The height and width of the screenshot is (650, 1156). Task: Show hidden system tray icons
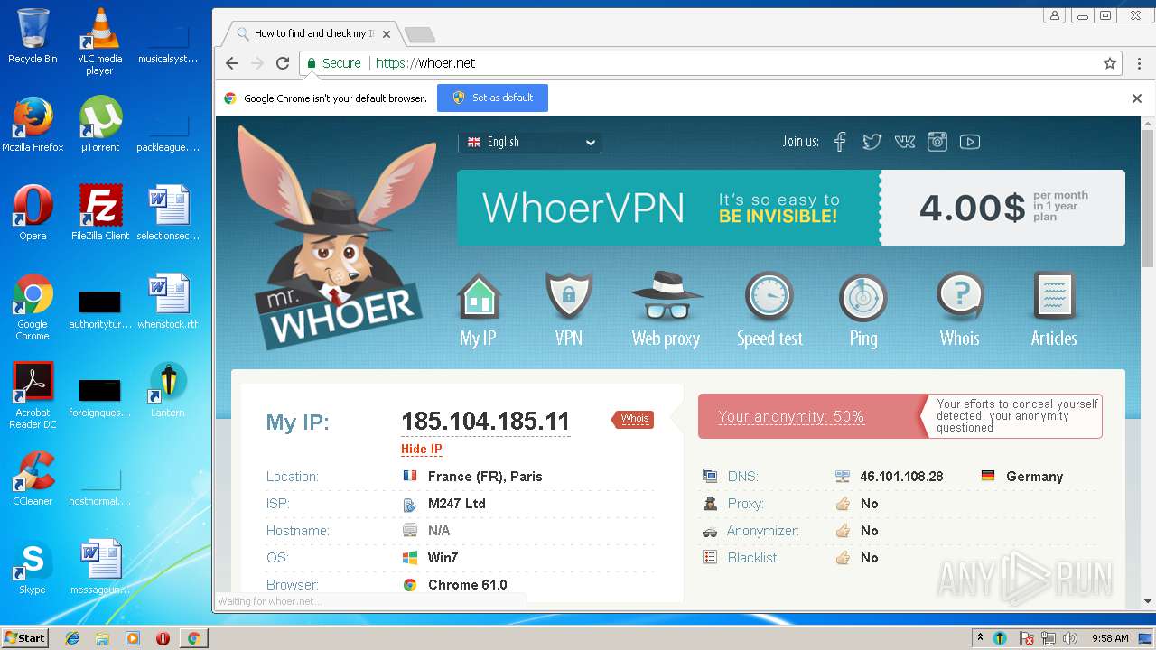(980, 638)
